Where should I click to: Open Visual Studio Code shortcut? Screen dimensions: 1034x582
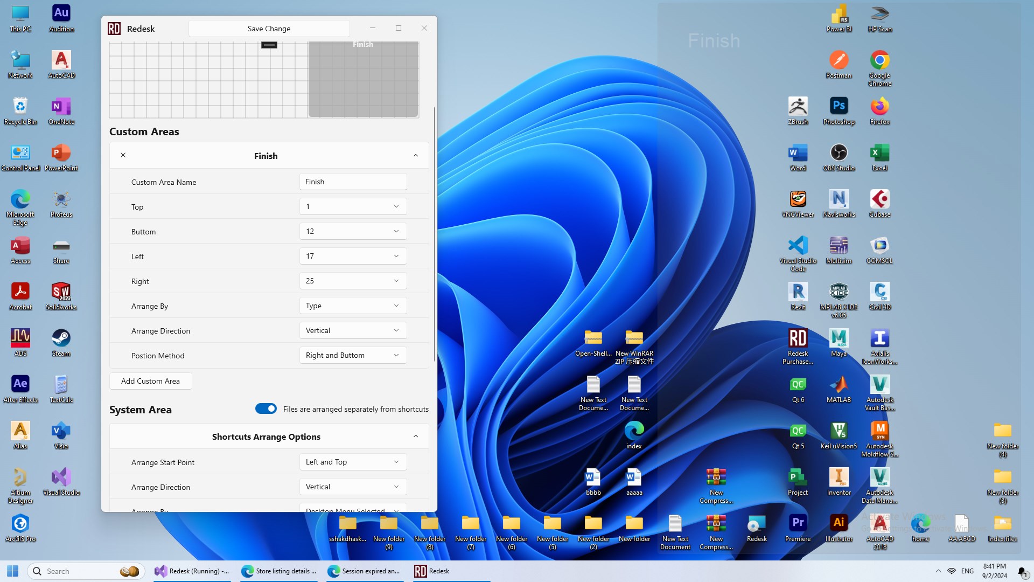798,253
